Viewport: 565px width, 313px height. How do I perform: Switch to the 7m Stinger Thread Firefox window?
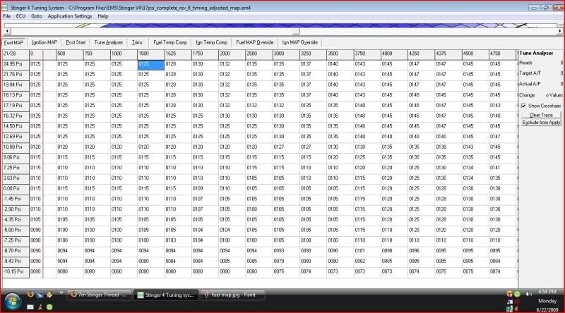[99, 295]
